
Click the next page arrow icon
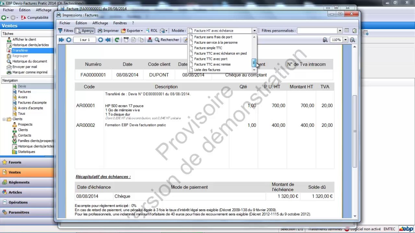coord(101,40)
